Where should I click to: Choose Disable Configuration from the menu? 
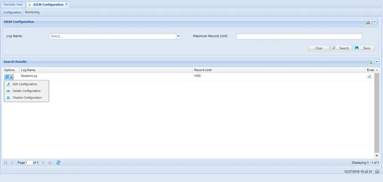click(27, 98)
